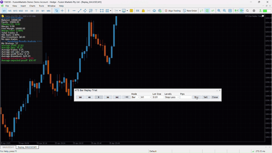Open the Help menu

click(61, 6)
